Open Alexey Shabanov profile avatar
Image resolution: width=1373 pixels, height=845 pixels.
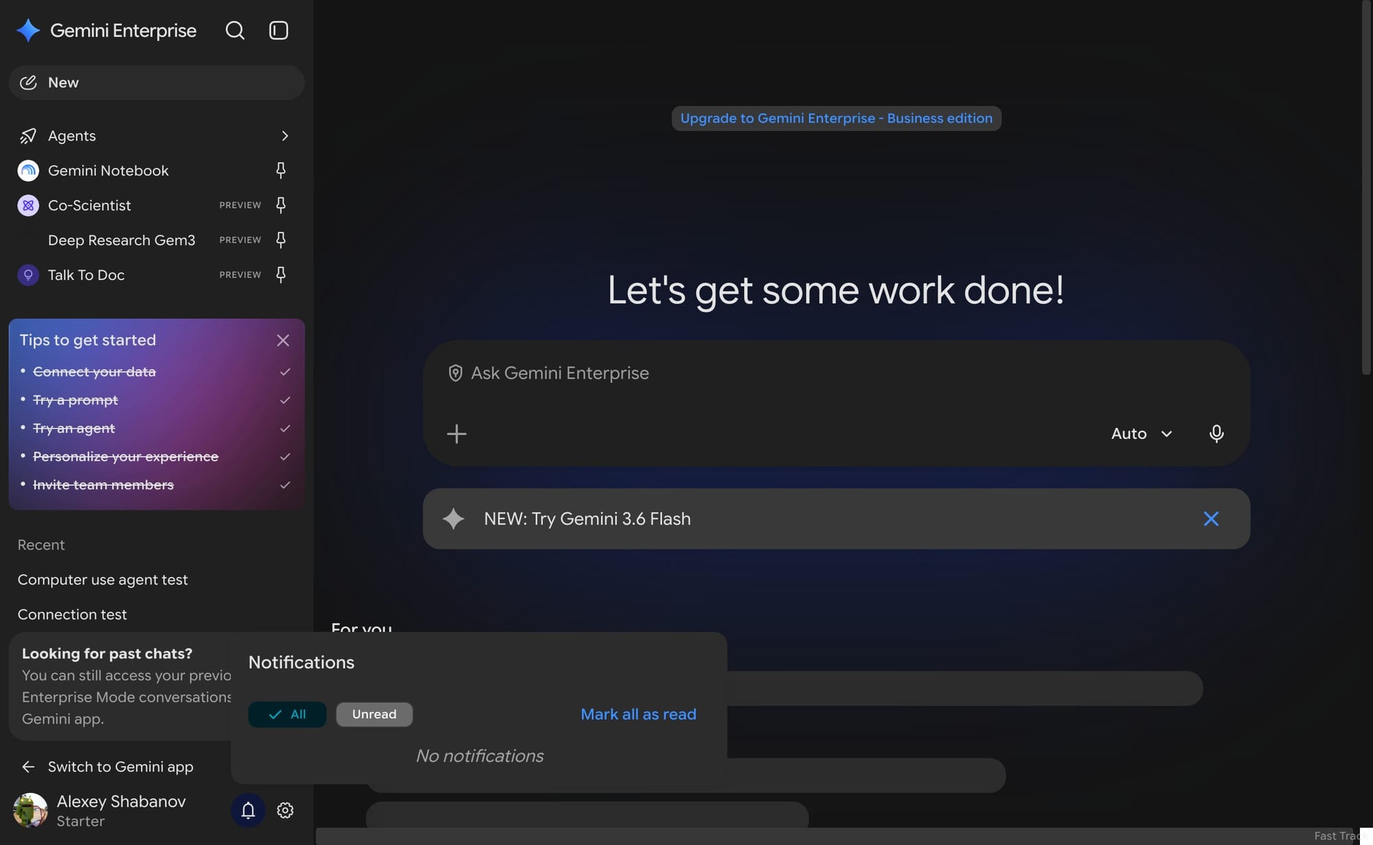click(30, 810)
